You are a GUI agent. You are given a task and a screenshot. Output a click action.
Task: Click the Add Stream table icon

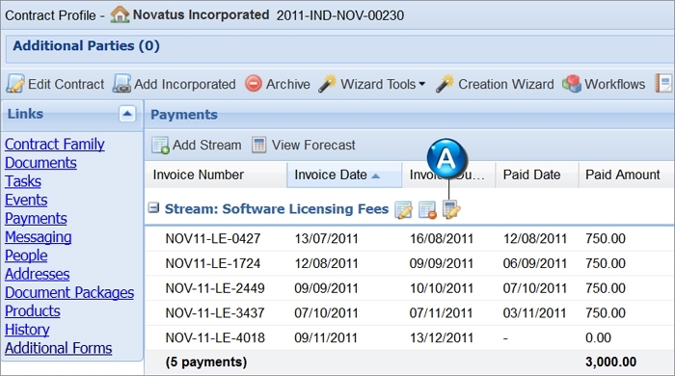tap(160, 146)
